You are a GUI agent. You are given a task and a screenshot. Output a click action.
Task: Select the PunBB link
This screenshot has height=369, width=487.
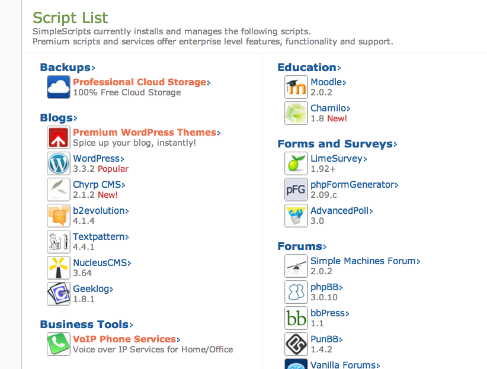pos(326,339)
